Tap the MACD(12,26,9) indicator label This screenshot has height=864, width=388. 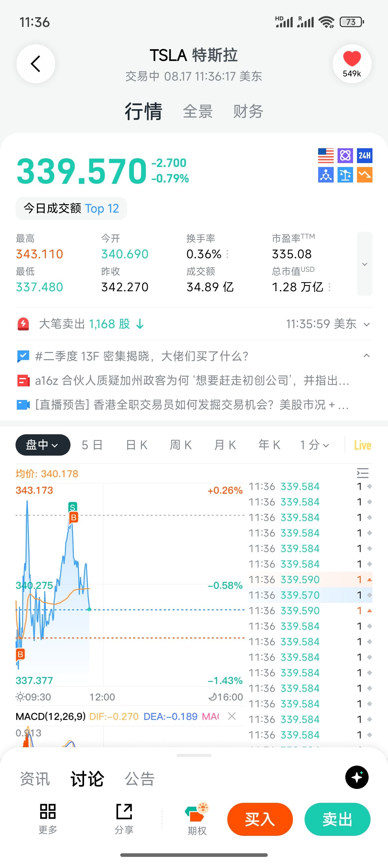pos(50,716)
